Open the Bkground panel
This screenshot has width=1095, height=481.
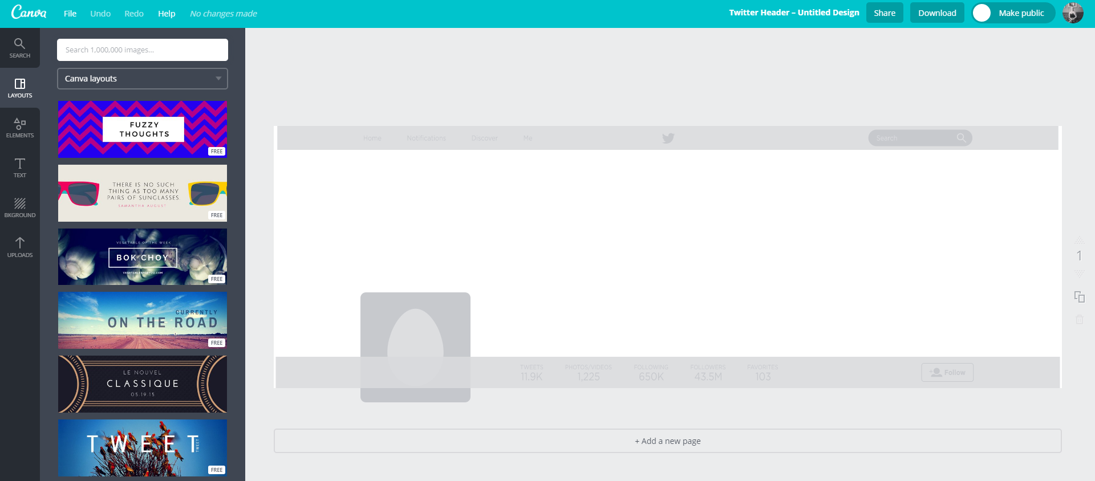click(20, 207)
